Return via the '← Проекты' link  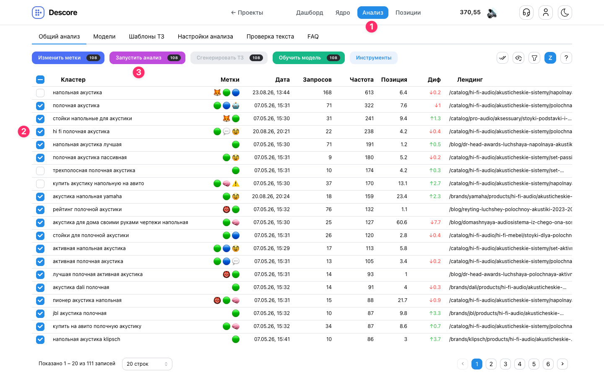(247, 13)
